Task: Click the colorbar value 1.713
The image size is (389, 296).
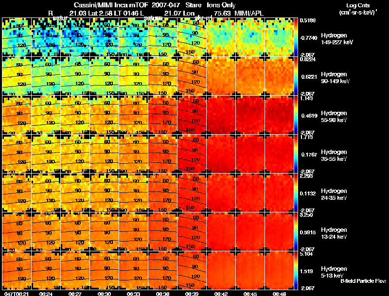Action: [x=306, y=137]
